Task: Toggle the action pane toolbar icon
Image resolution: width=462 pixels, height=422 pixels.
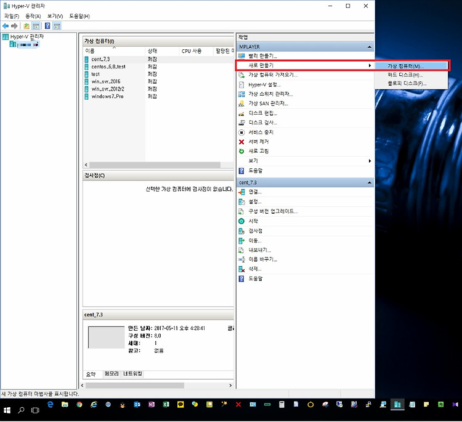Action: (x=57, y=26)
